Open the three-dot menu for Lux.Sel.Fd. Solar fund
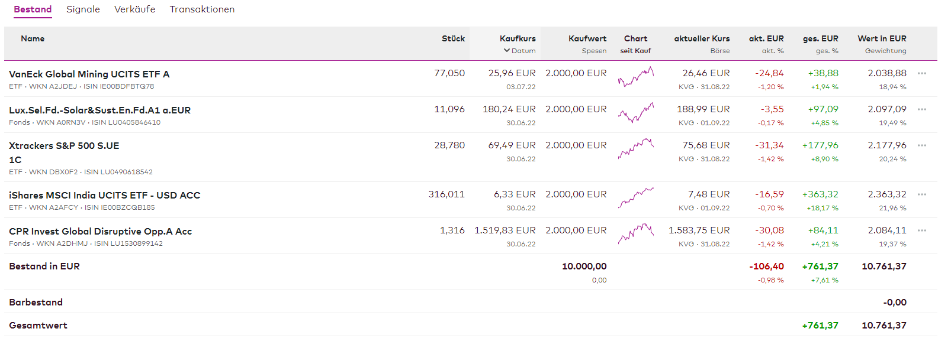 pos(921,109)
